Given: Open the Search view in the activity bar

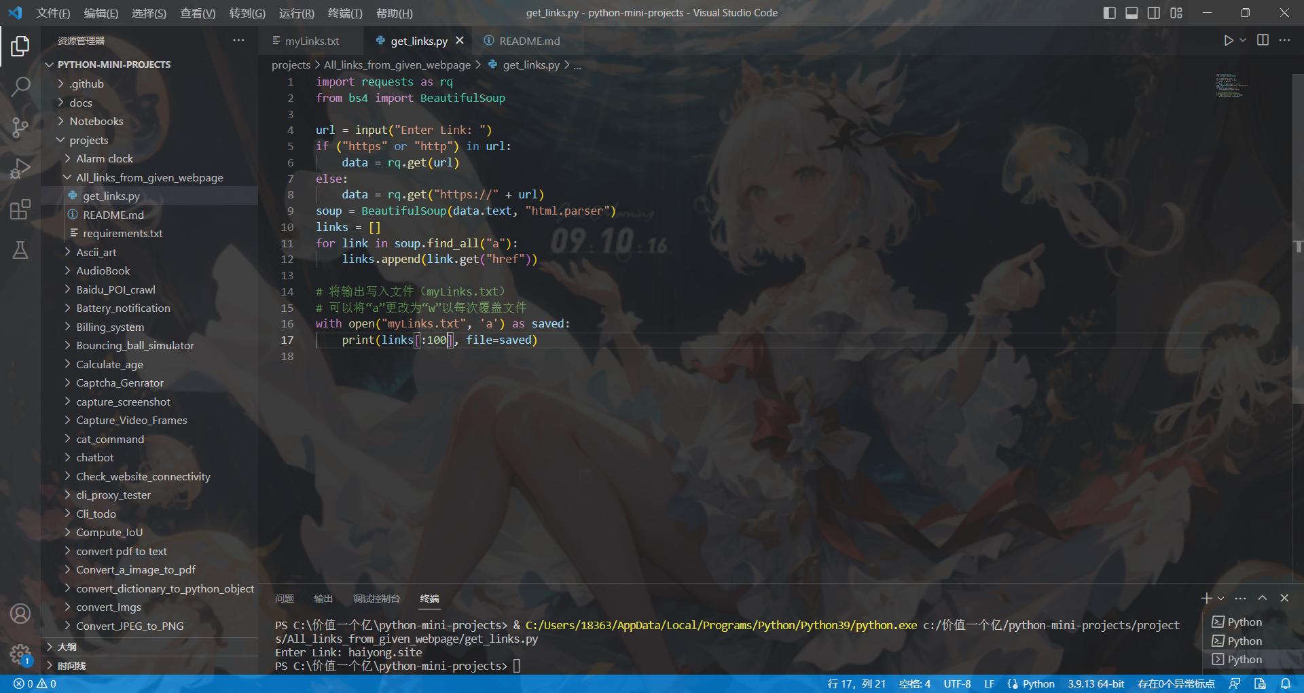Looking at the screenshot, I should [20, 87].
